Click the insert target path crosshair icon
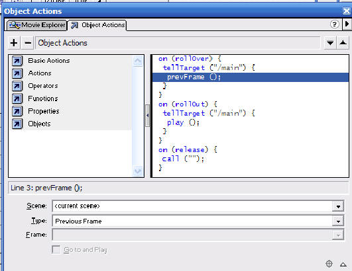 [329, 264]
